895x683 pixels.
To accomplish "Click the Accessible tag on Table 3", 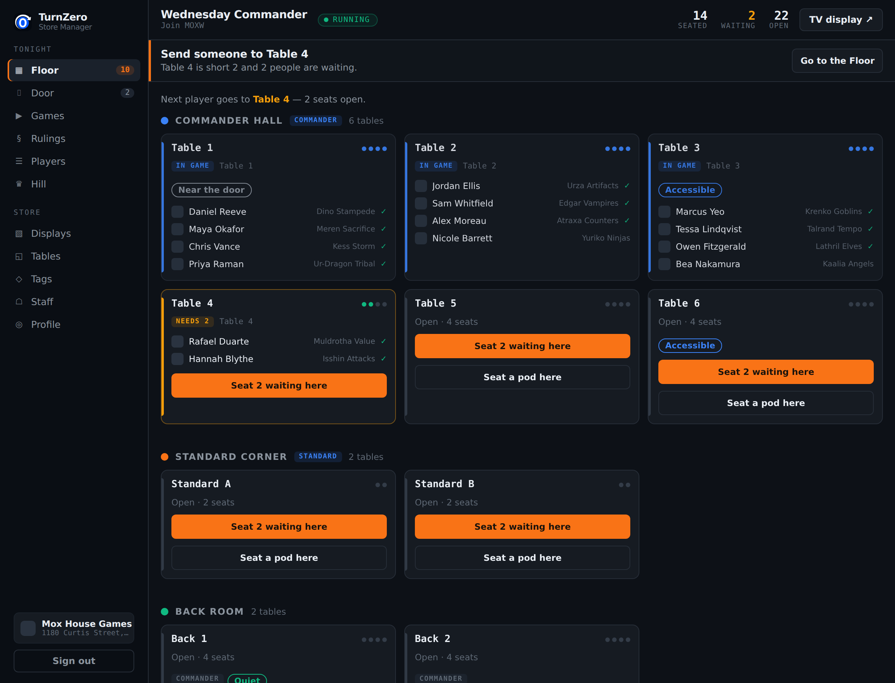I will tap(690, 190).
